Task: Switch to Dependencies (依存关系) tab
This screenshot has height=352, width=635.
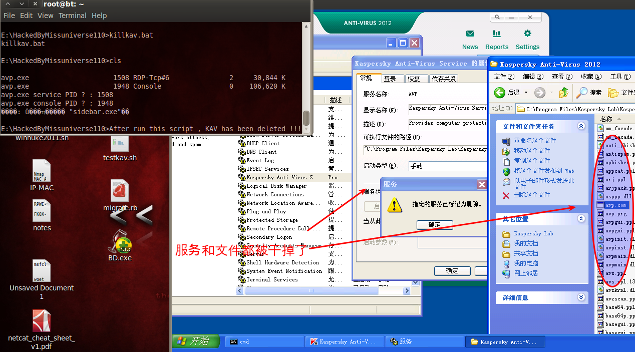Action: point(444,79)
